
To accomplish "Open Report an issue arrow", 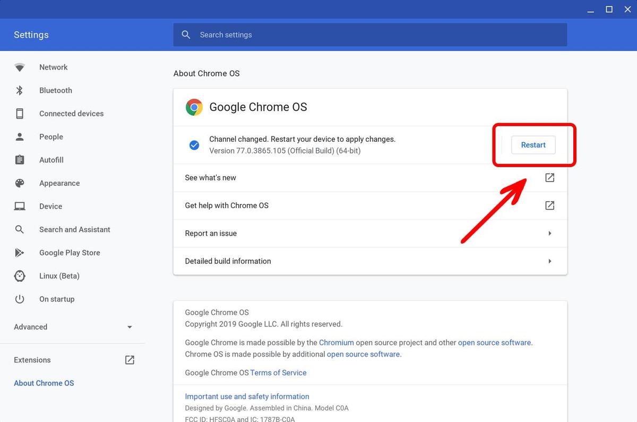I will pos(550,234).
